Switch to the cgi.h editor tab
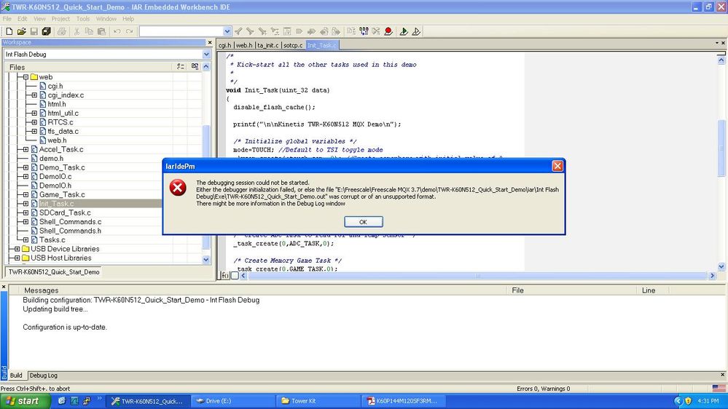The image size is (728, 409). (224, 45)
